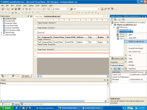
Task: Click the Copy toolbar icon
Action: coord(26,9)
